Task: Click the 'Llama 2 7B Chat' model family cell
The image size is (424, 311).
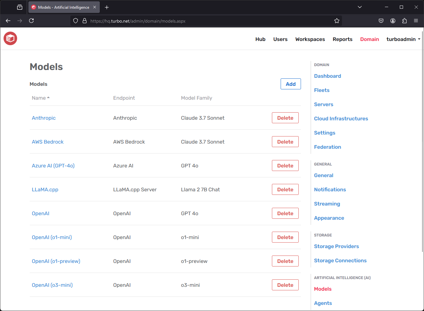Action: pos(200,190)
